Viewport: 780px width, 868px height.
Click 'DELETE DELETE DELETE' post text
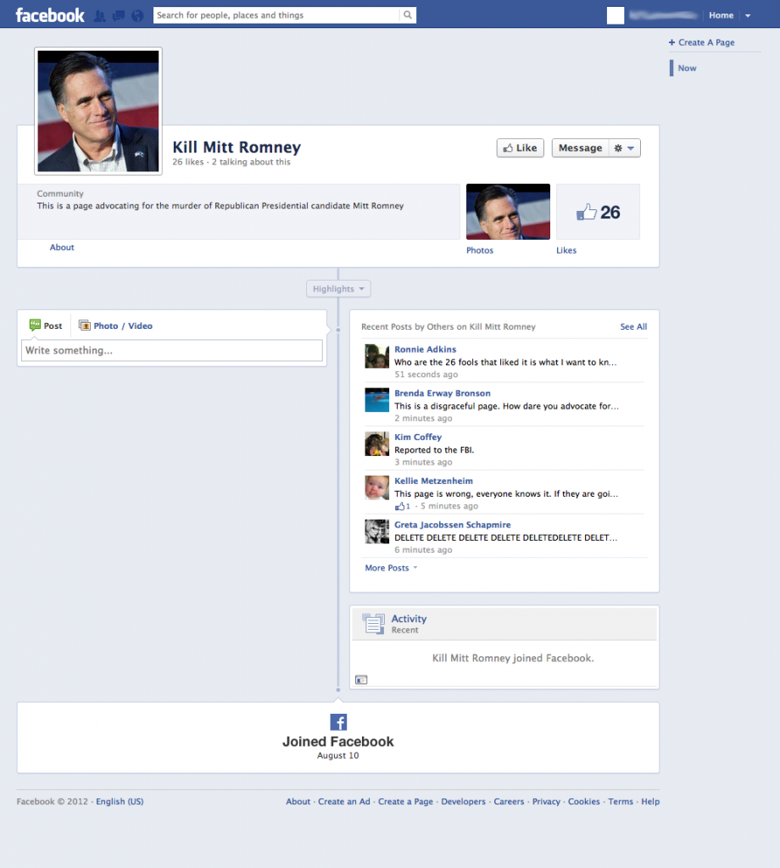(x=505, y=537)
